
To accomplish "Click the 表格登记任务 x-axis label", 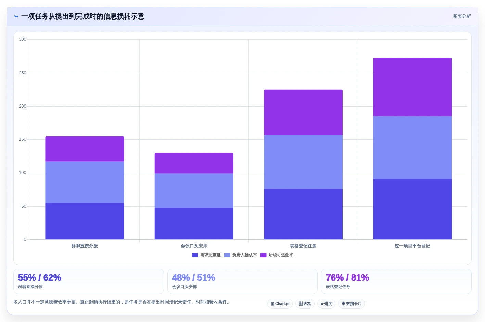I will (303, 246).
